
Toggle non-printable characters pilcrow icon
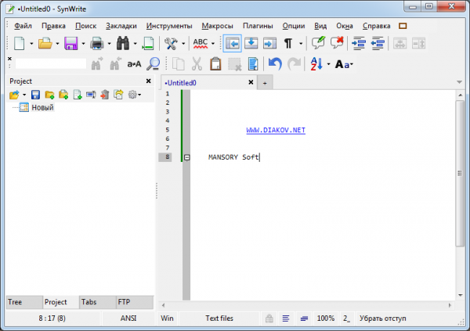pos(288,44)
